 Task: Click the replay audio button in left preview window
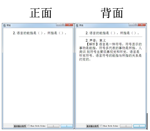20,126
